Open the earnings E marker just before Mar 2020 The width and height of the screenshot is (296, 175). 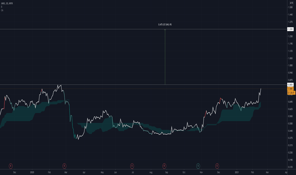point(64,166)
